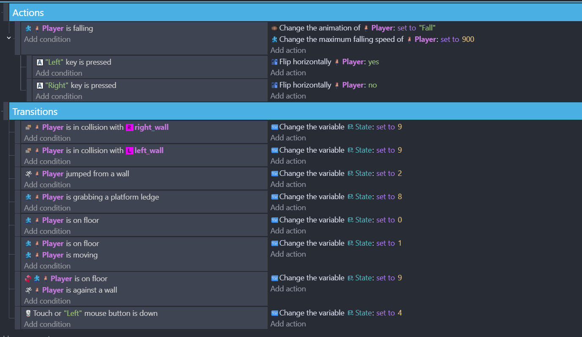Image resolution: width=582 pixels, height=337 pixels.
Task: Click the magenta right_wall object icon
Action: [130, 127]
